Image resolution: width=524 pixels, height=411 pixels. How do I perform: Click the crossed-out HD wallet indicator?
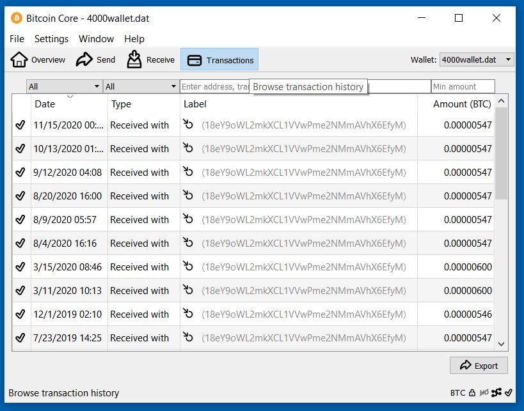(x=484, y=392)
